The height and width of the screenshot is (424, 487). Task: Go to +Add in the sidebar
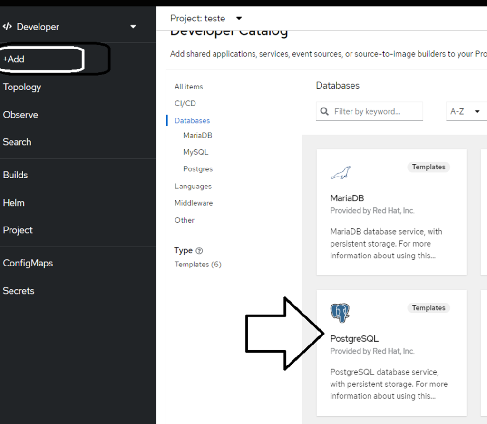tap(14, 59)
